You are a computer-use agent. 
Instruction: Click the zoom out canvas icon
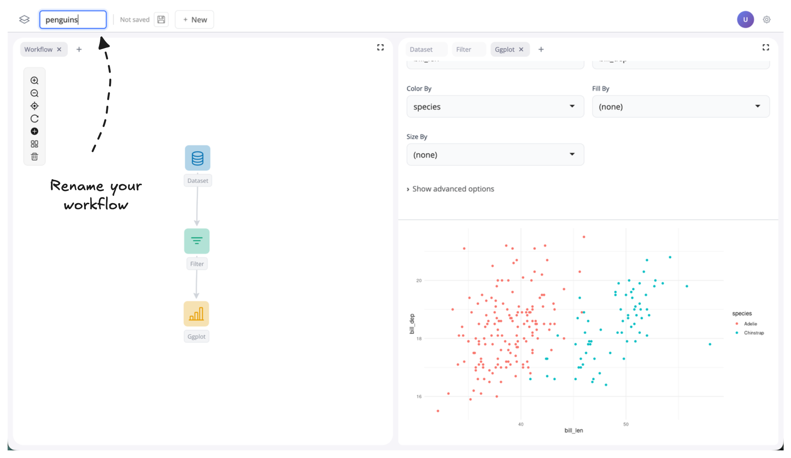(x=34, y=93)
